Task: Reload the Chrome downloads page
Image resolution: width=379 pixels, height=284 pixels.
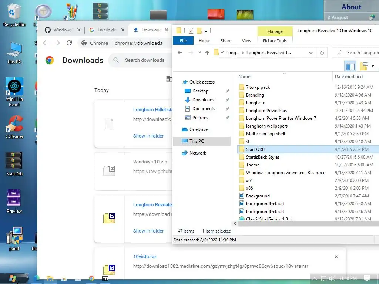Action: click(69, 43)
